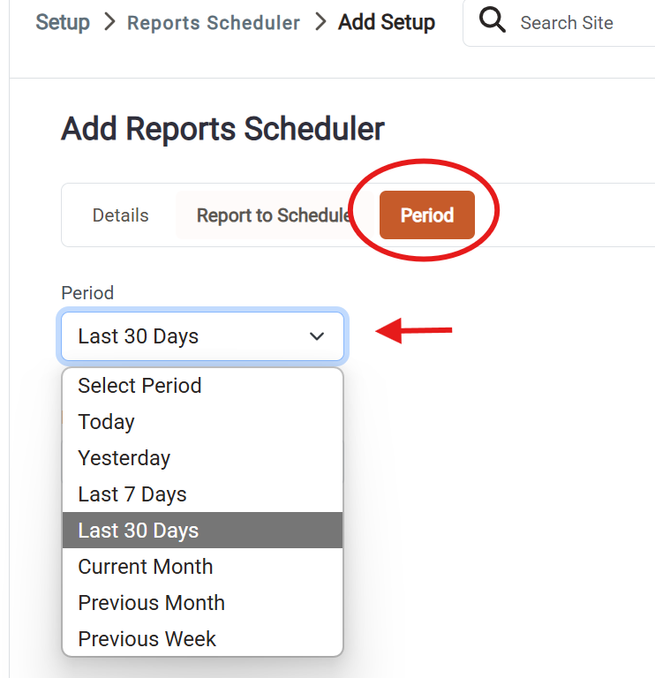Collapse the Period dropdown via its chevron
This screenshot has width=655, height=678.
[317, 336]
